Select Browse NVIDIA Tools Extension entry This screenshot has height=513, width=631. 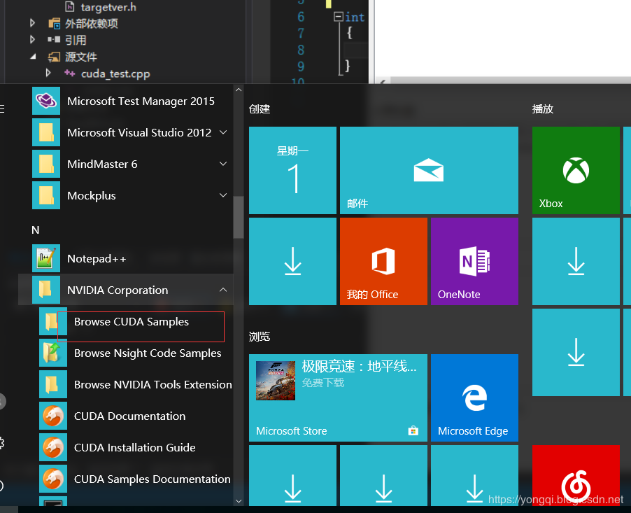click(x=136, y=384)
